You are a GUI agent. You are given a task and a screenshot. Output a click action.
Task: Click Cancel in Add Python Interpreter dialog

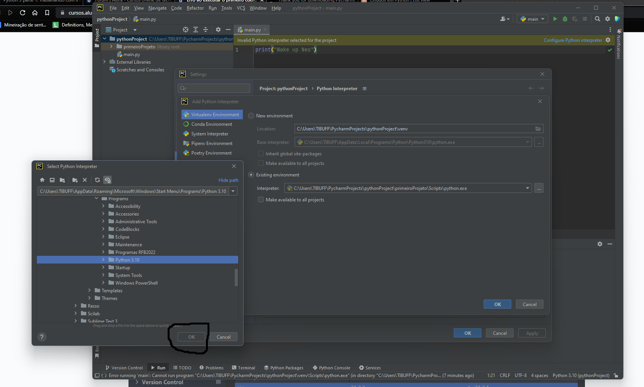point(530,304)
